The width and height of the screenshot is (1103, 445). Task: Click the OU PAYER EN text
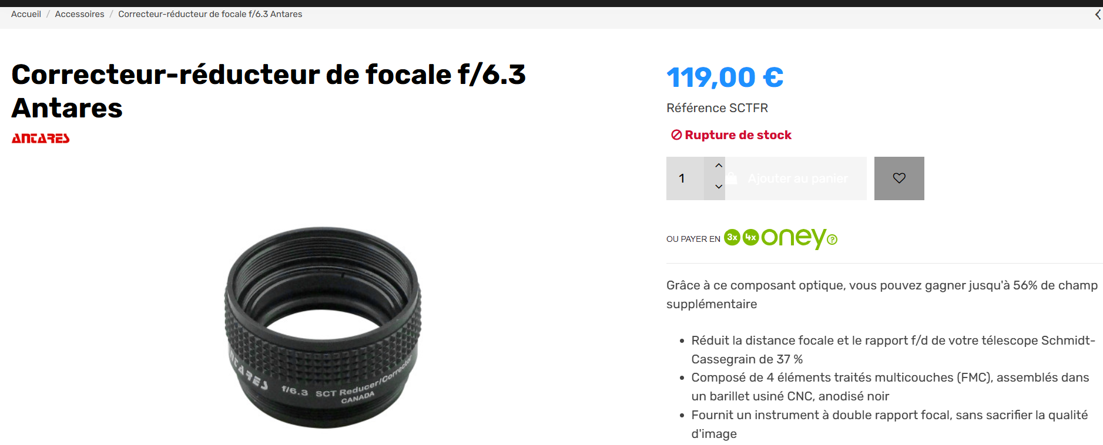pos(693,239)
